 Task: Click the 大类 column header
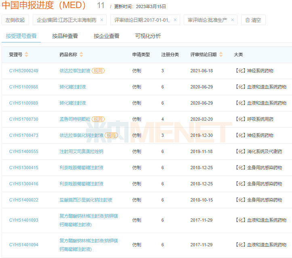click(x=238, y=55)
